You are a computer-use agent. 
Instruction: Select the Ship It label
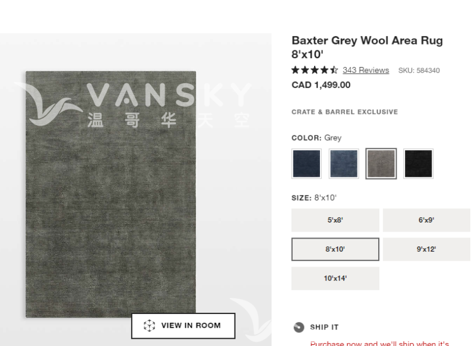tap(324, 327)
